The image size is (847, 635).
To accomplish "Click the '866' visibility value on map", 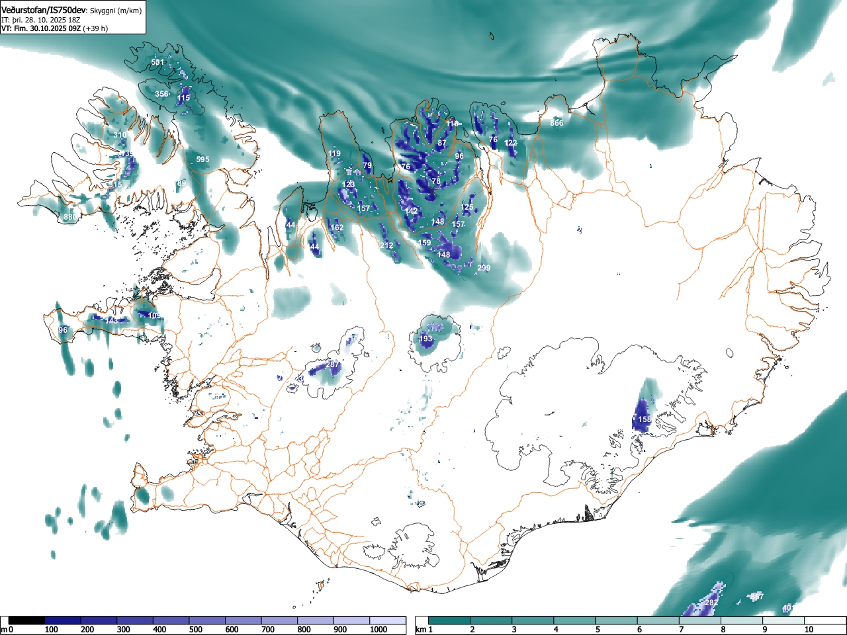I will 557,123.
